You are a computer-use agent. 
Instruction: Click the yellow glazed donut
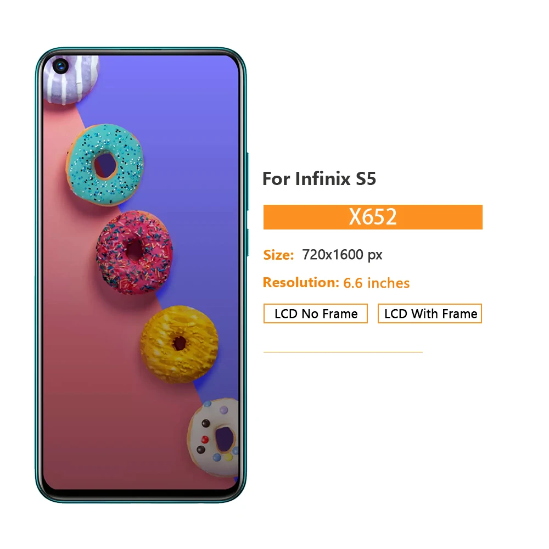pyautogui.click(x=180, y=344)
